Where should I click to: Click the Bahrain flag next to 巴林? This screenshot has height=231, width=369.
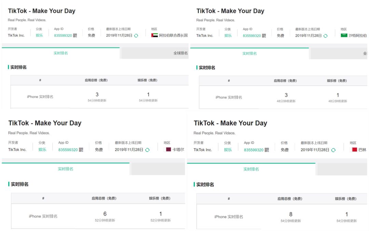pos(355,150)
